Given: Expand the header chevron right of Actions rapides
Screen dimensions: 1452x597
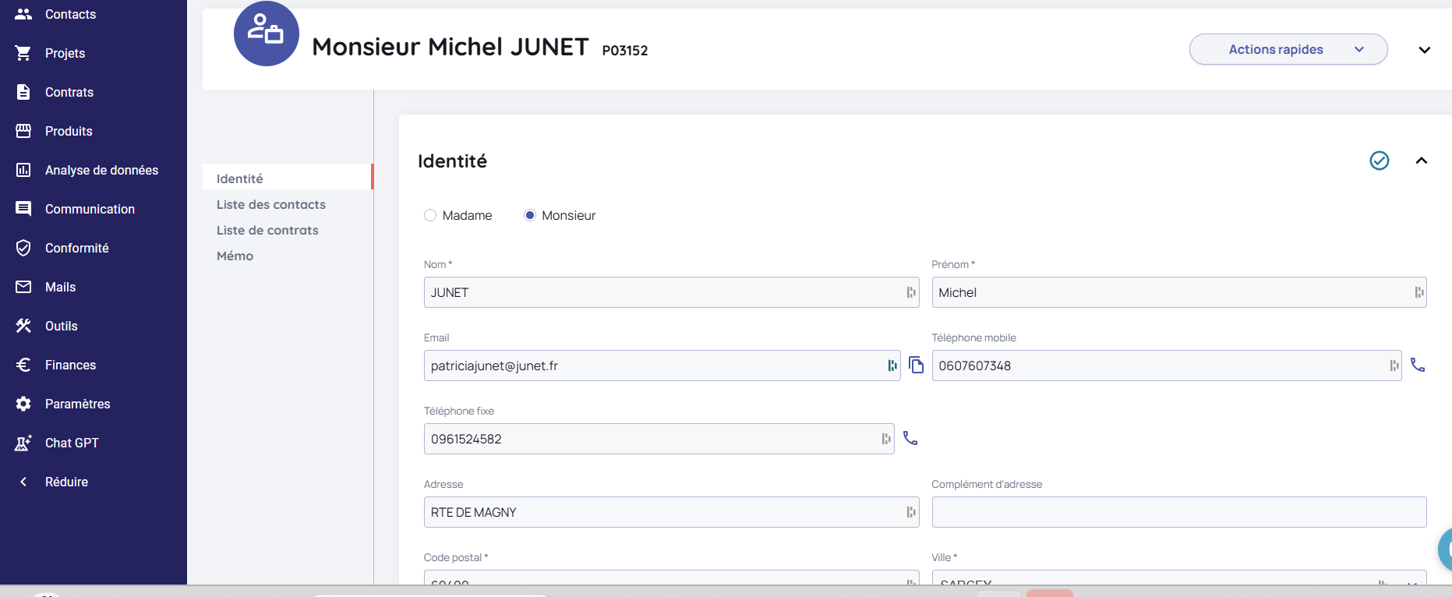Looking at the screenshot, I should [1424, 50].
